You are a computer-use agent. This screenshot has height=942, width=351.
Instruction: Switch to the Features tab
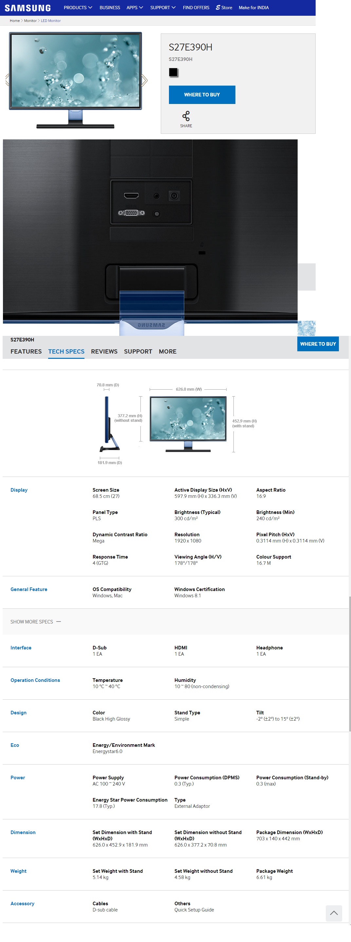26,351
